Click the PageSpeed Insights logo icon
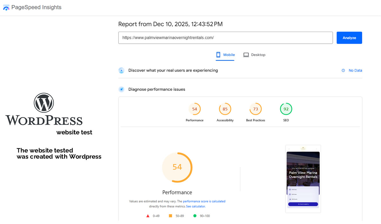The height and width of the screenshot is (224, 381). (6, 8)
